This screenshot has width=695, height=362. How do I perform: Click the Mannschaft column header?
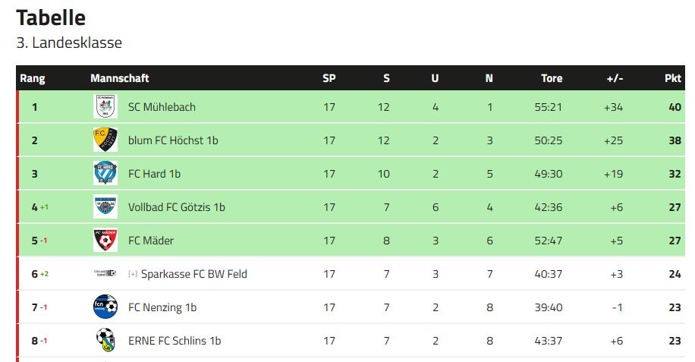point(119,78)
